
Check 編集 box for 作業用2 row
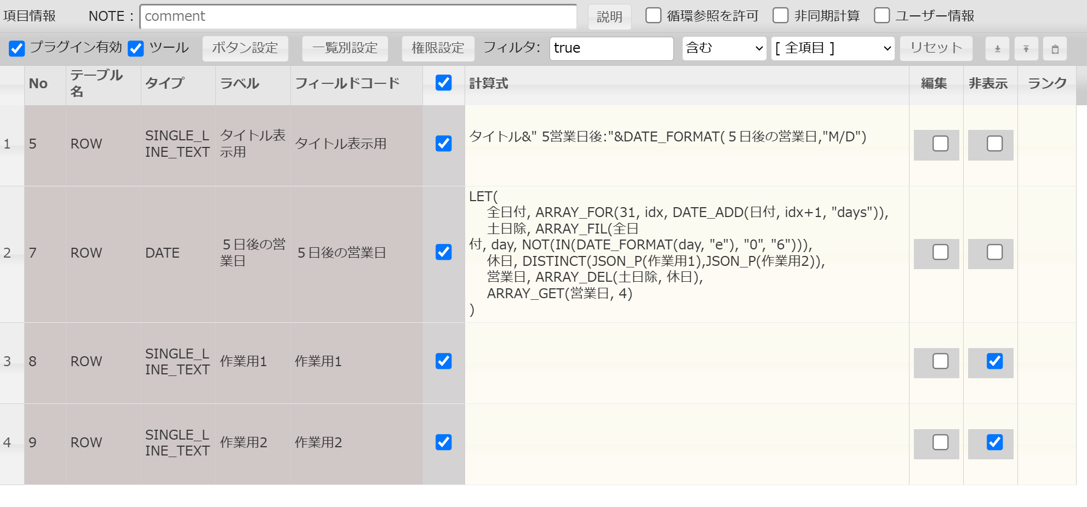(941, 442)
